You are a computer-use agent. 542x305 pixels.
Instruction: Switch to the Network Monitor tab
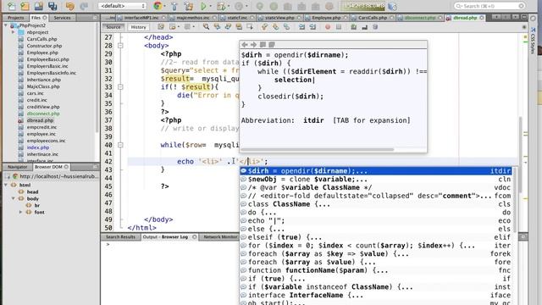point(220,237)
